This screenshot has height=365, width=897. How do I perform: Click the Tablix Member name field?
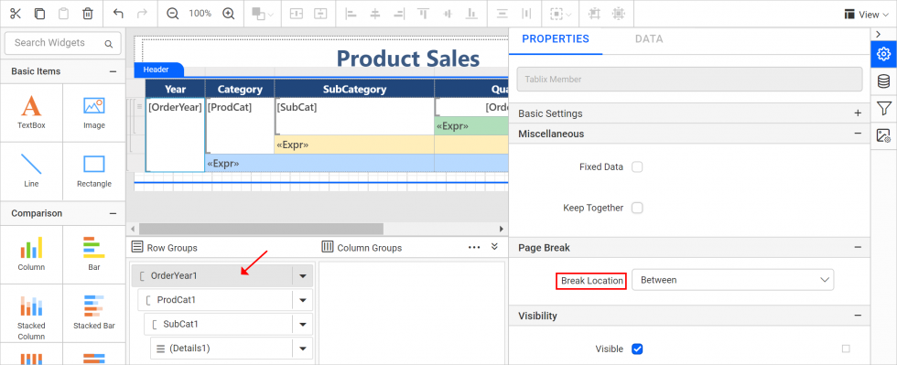point(689,79)
